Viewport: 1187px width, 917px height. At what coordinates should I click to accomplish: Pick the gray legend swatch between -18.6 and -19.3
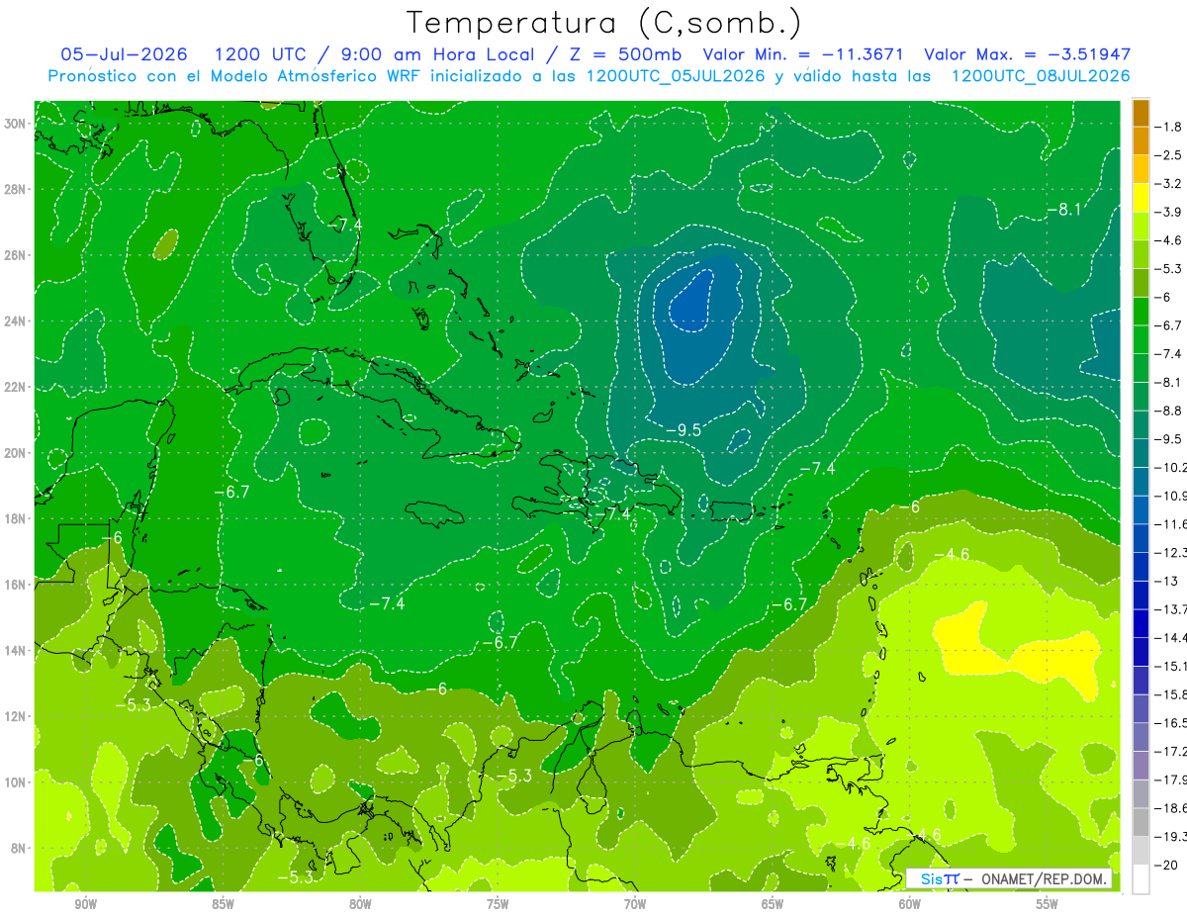tap(1141, 822)
